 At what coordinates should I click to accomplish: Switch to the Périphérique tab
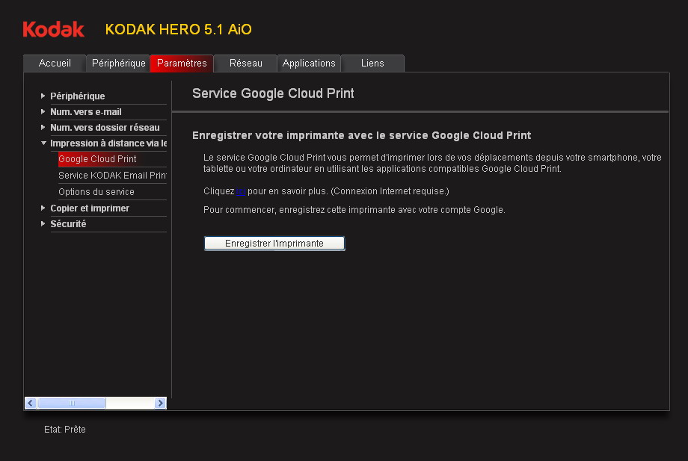[118, 64]
